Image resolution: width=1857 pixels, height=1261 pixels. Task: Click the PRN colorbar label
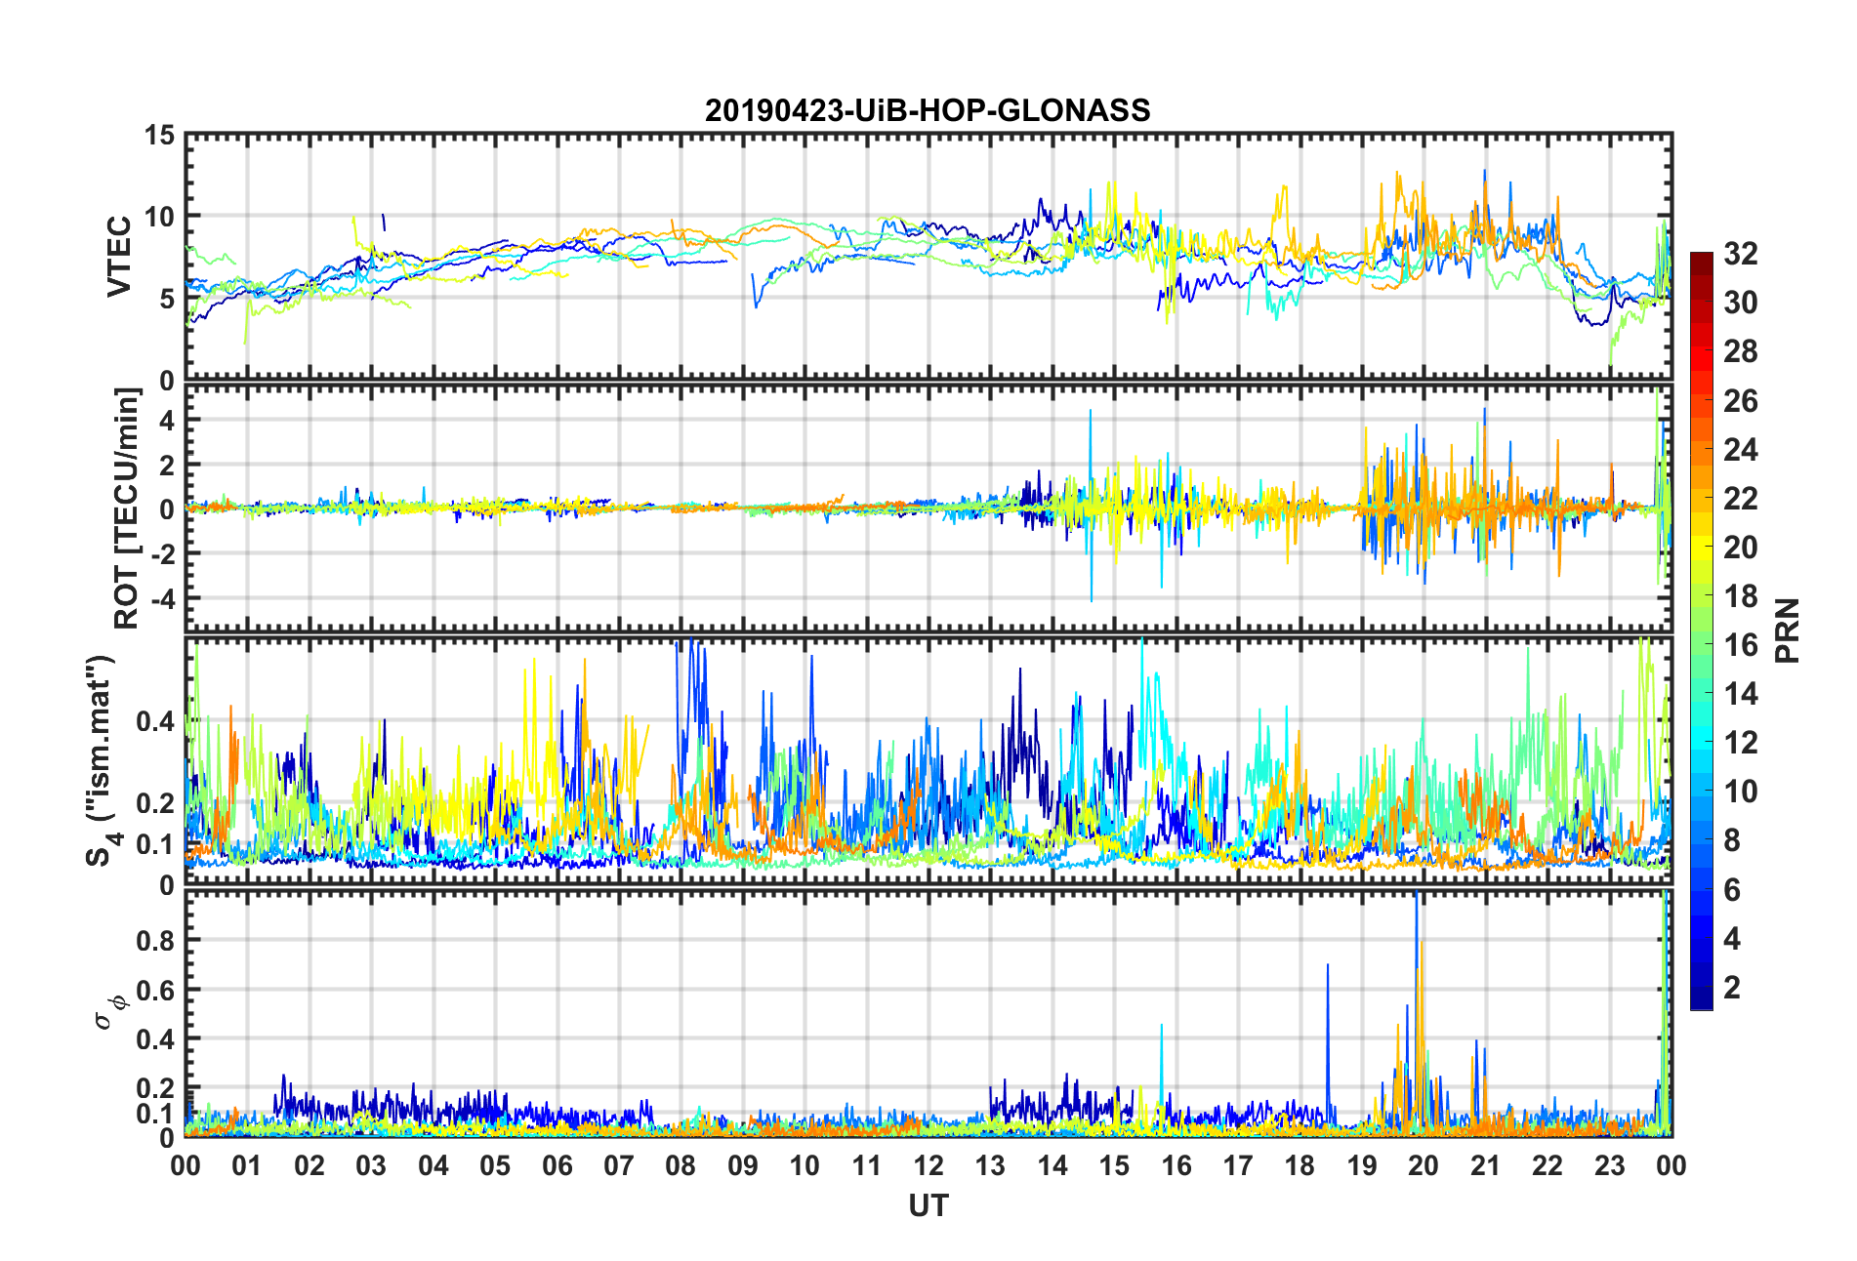(1788, 630)
